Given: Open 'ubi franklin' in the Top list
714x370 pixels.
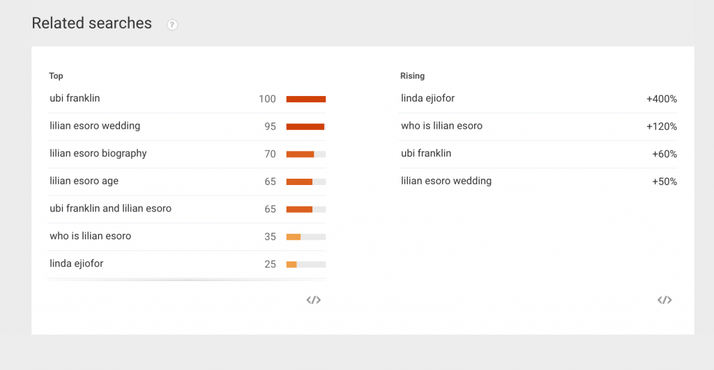Looking at the screenshot, I should point(75,99).
